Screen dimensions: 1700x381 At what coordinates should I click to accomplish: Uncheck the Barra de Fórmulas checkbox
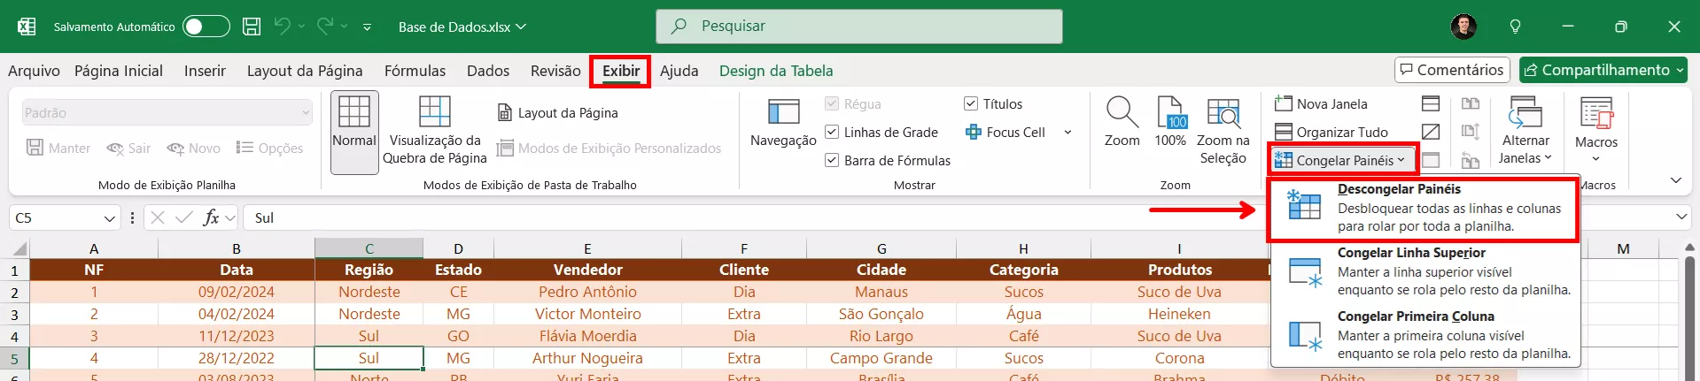point(832,161)
